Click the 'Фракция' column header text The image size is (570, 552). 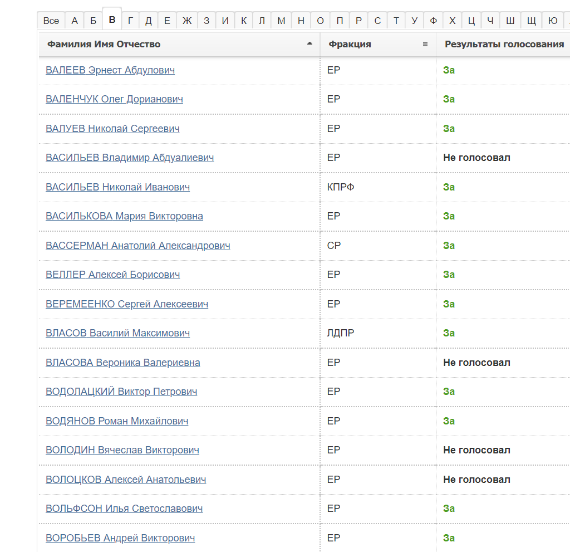pyautogui.click(x=350, y=45)
